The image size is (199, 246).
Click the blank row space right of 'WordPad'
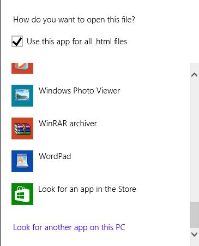[130, 161]
